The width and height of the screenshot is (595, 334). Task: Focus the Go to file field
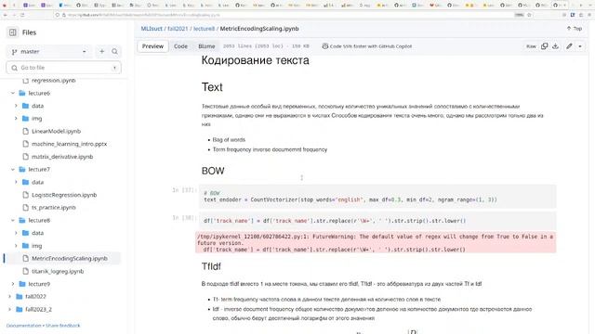(64, 68)
